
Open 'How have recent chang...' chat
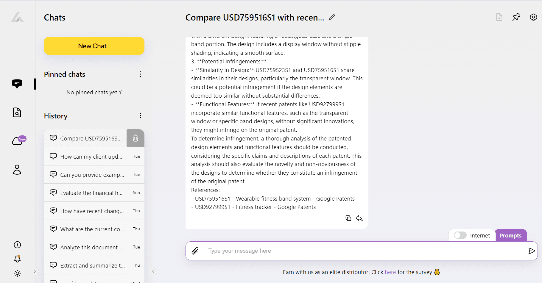[x=94, y=211]
